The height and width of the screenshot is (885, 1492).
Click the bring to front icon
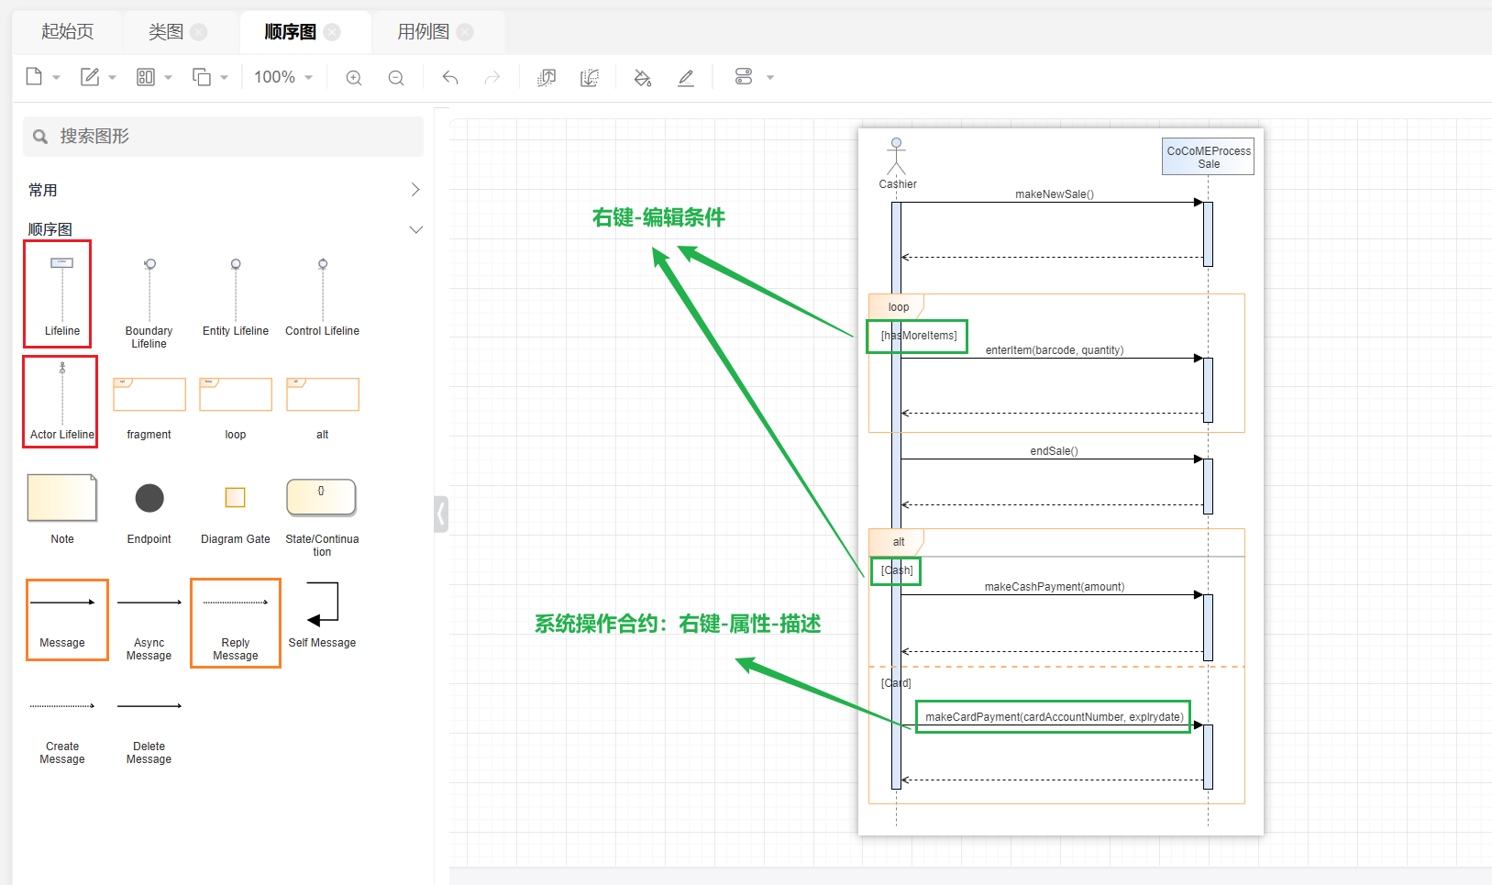[x=547, y=78]
